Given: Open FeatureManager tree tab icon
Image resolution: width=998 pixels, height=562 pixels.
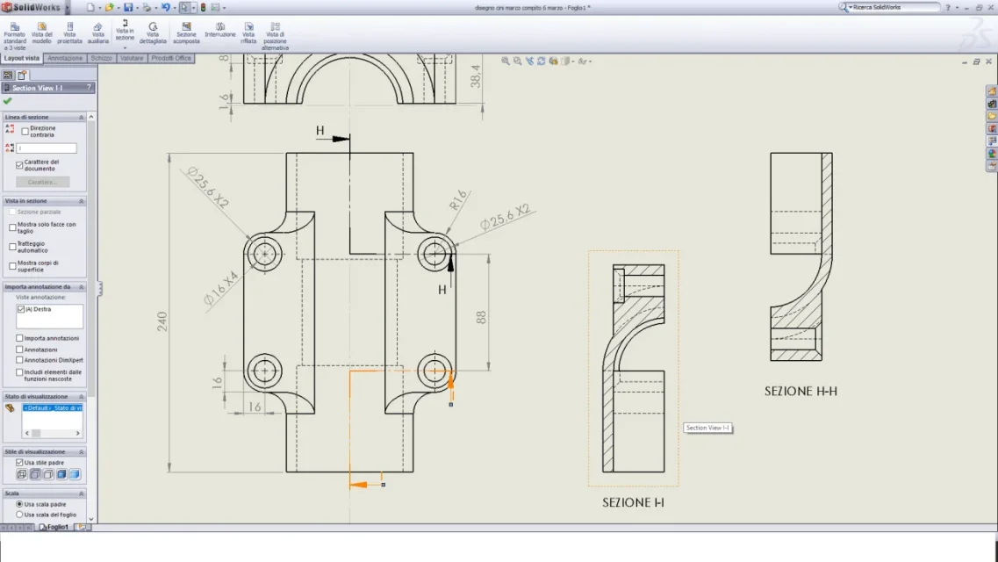Looking at the screenshot, I should point(8,76).
